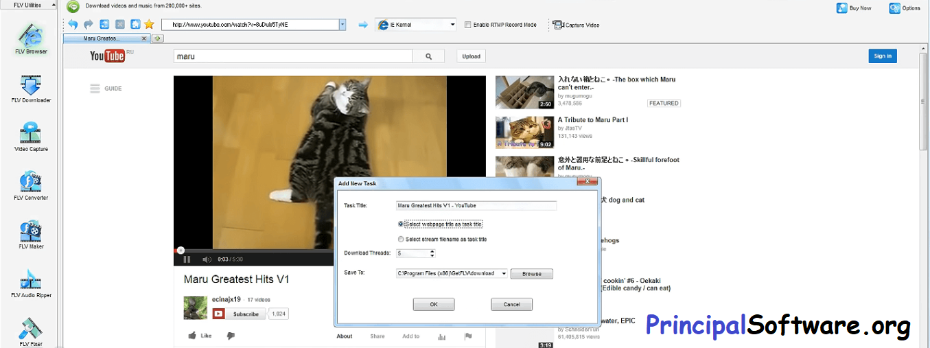Go to home page
Viewport: 930px width, 348px height.
click(x=135, y=25)
